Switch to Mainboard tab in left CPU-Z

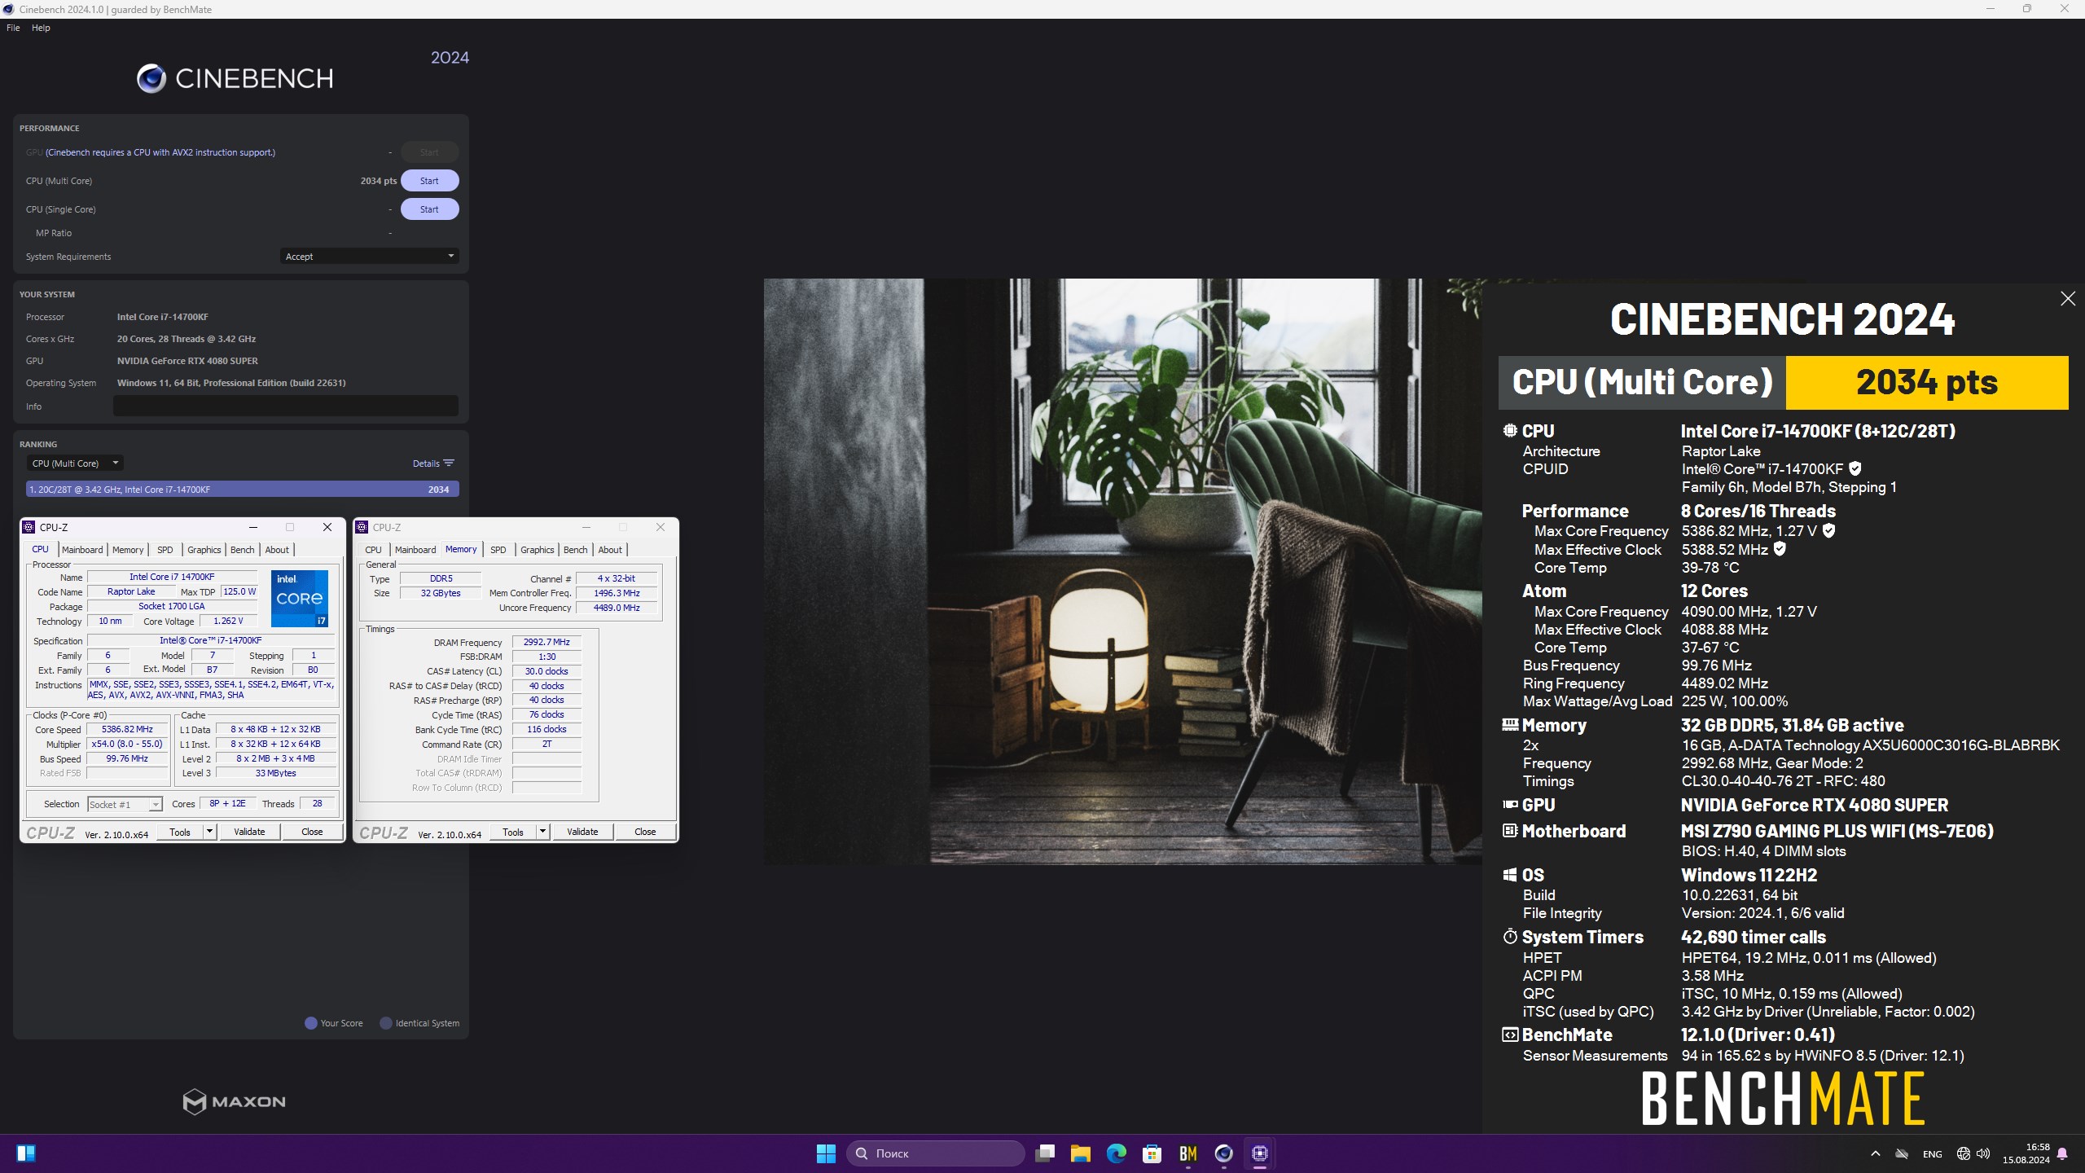point(82,550)
